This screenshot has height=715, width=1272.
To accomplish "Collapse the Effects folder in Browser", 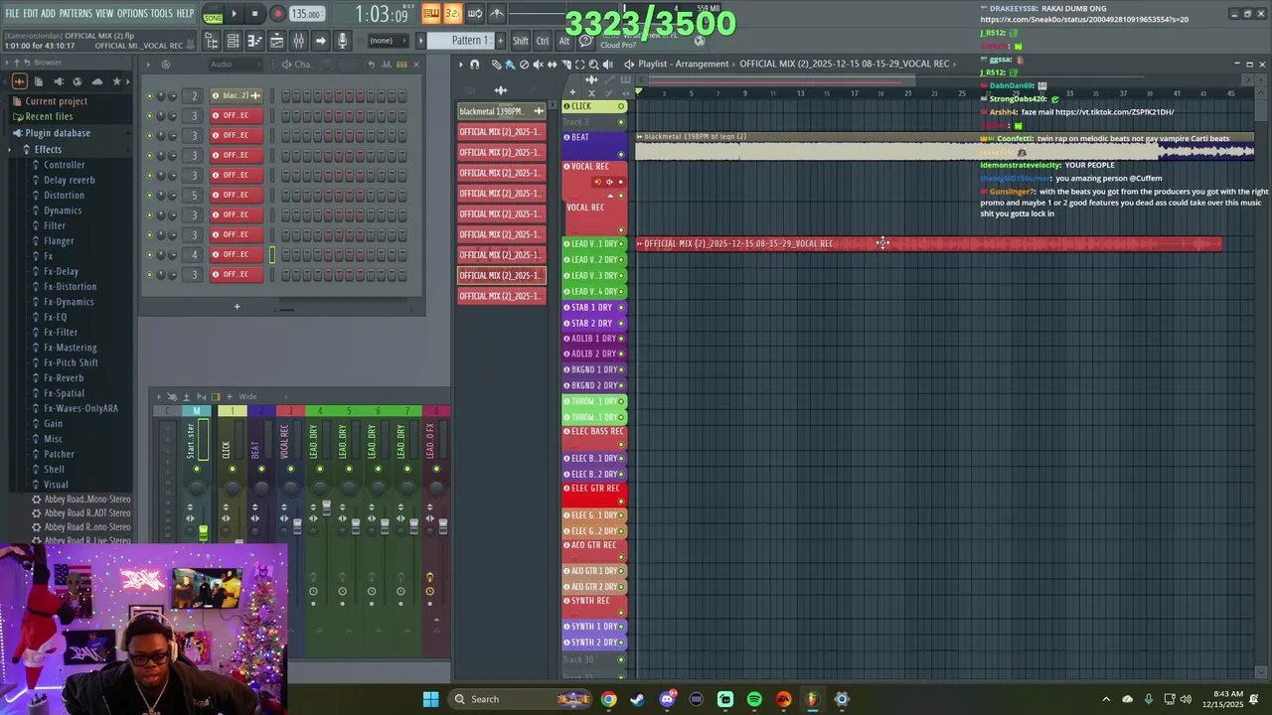I will pos(48,150).
